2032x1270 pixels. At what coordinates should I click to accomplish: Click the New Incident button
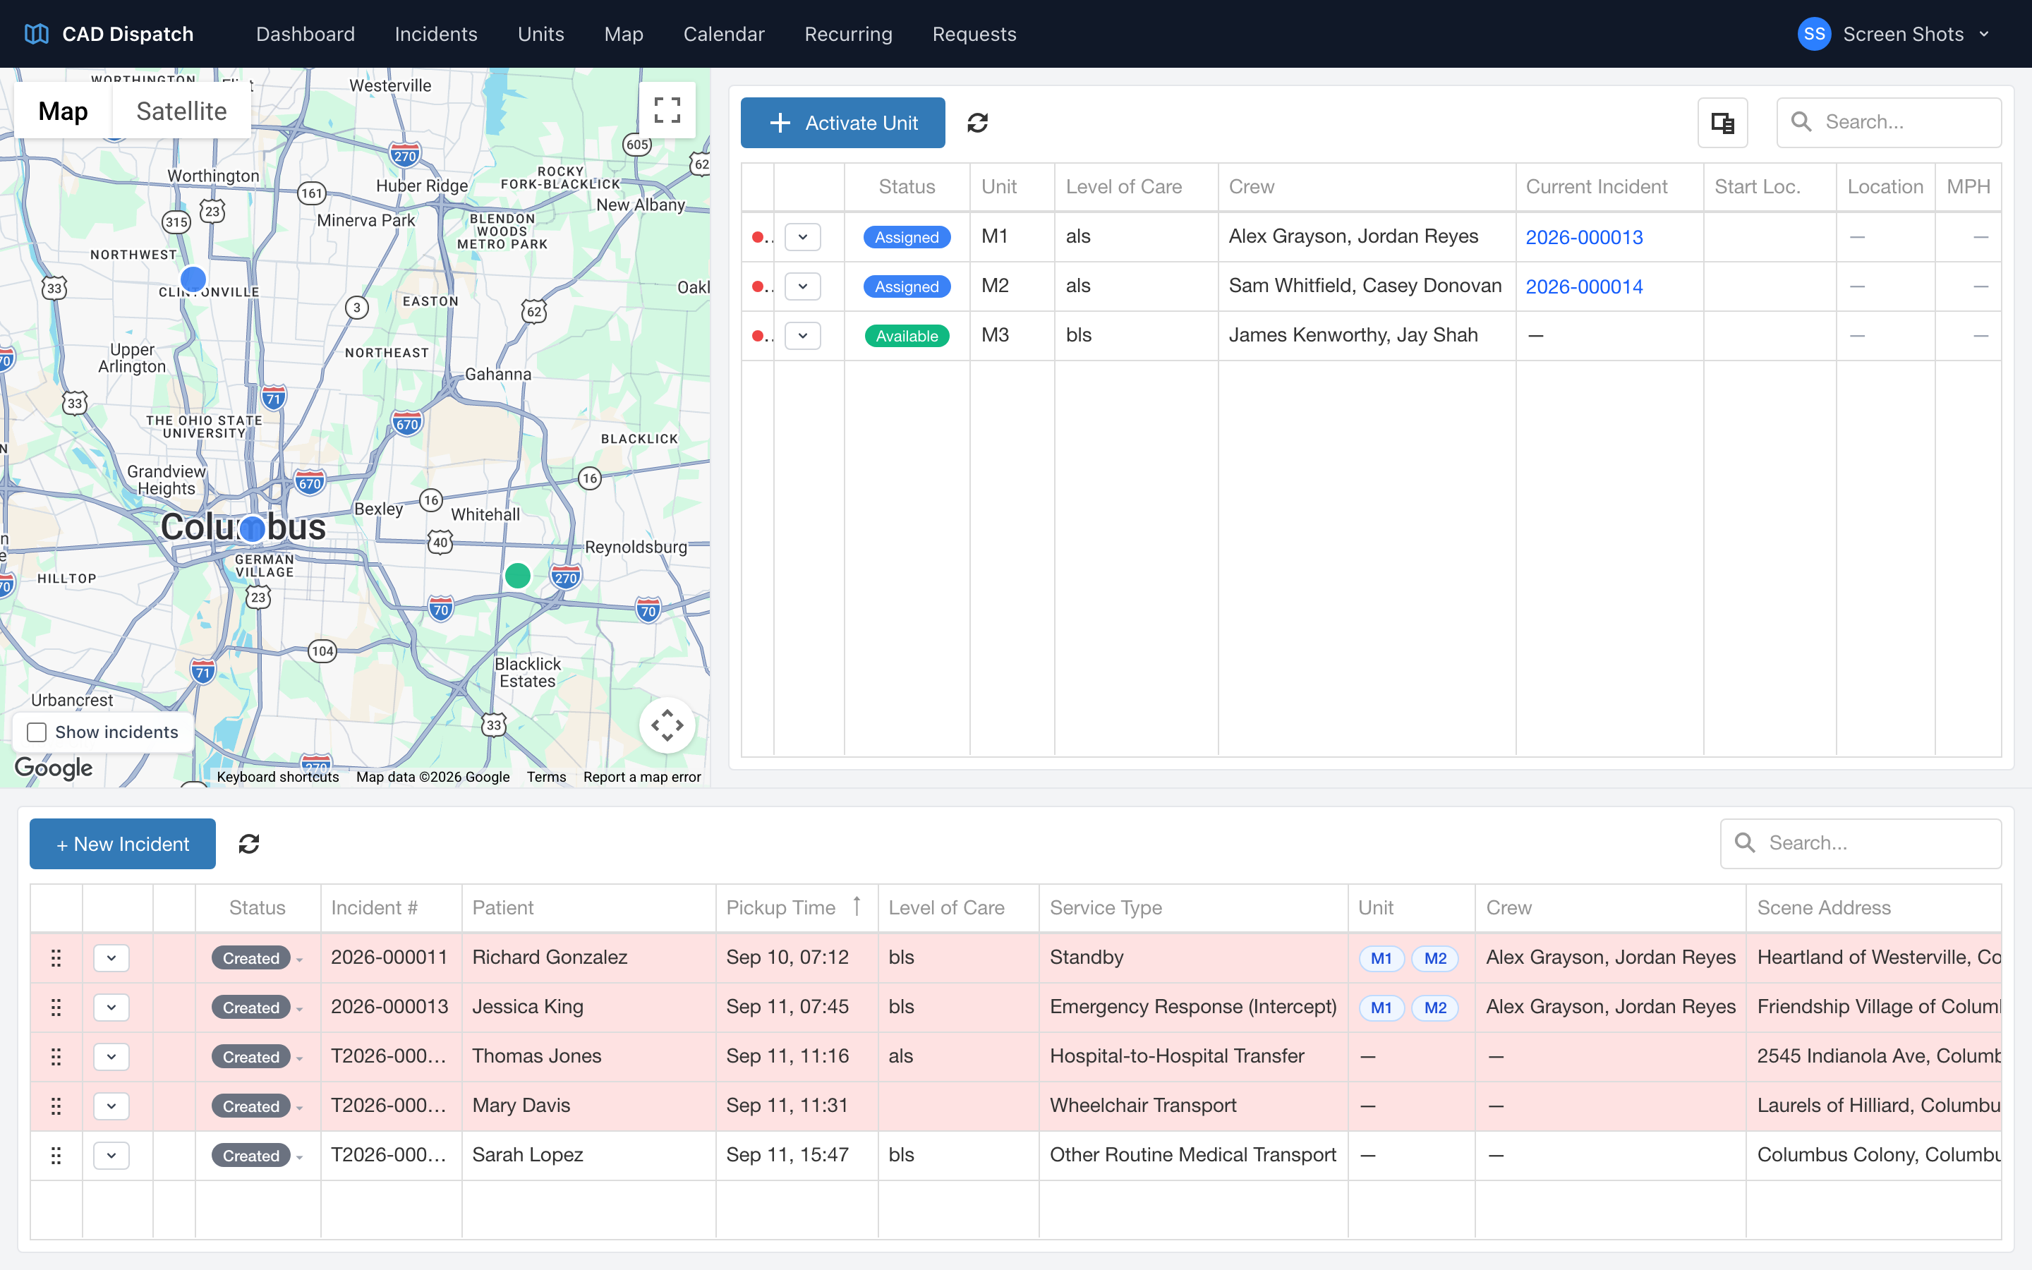pos(123,843)
